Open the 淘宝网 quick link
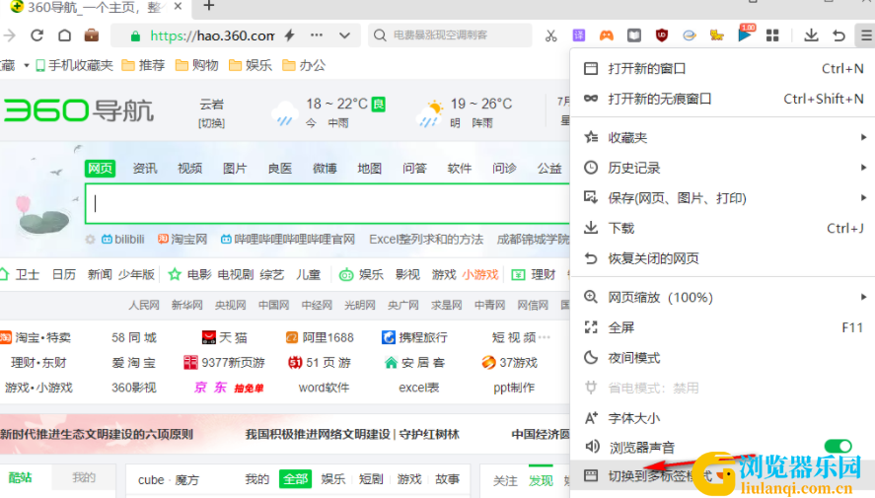 tap(182, 240)
